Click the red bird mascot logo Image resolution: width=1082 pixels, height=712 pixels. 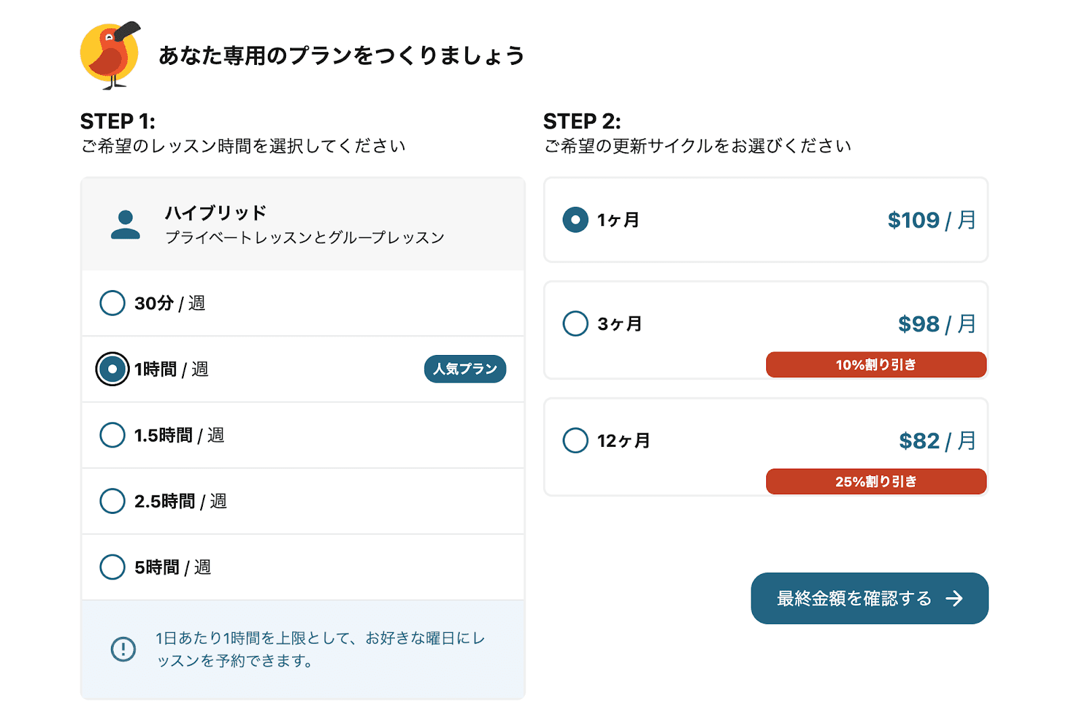(x=110, y=55)
